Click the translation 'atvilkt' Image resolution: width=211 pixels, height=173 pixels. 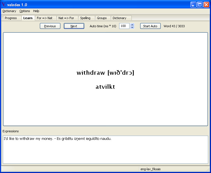(105, 87)
